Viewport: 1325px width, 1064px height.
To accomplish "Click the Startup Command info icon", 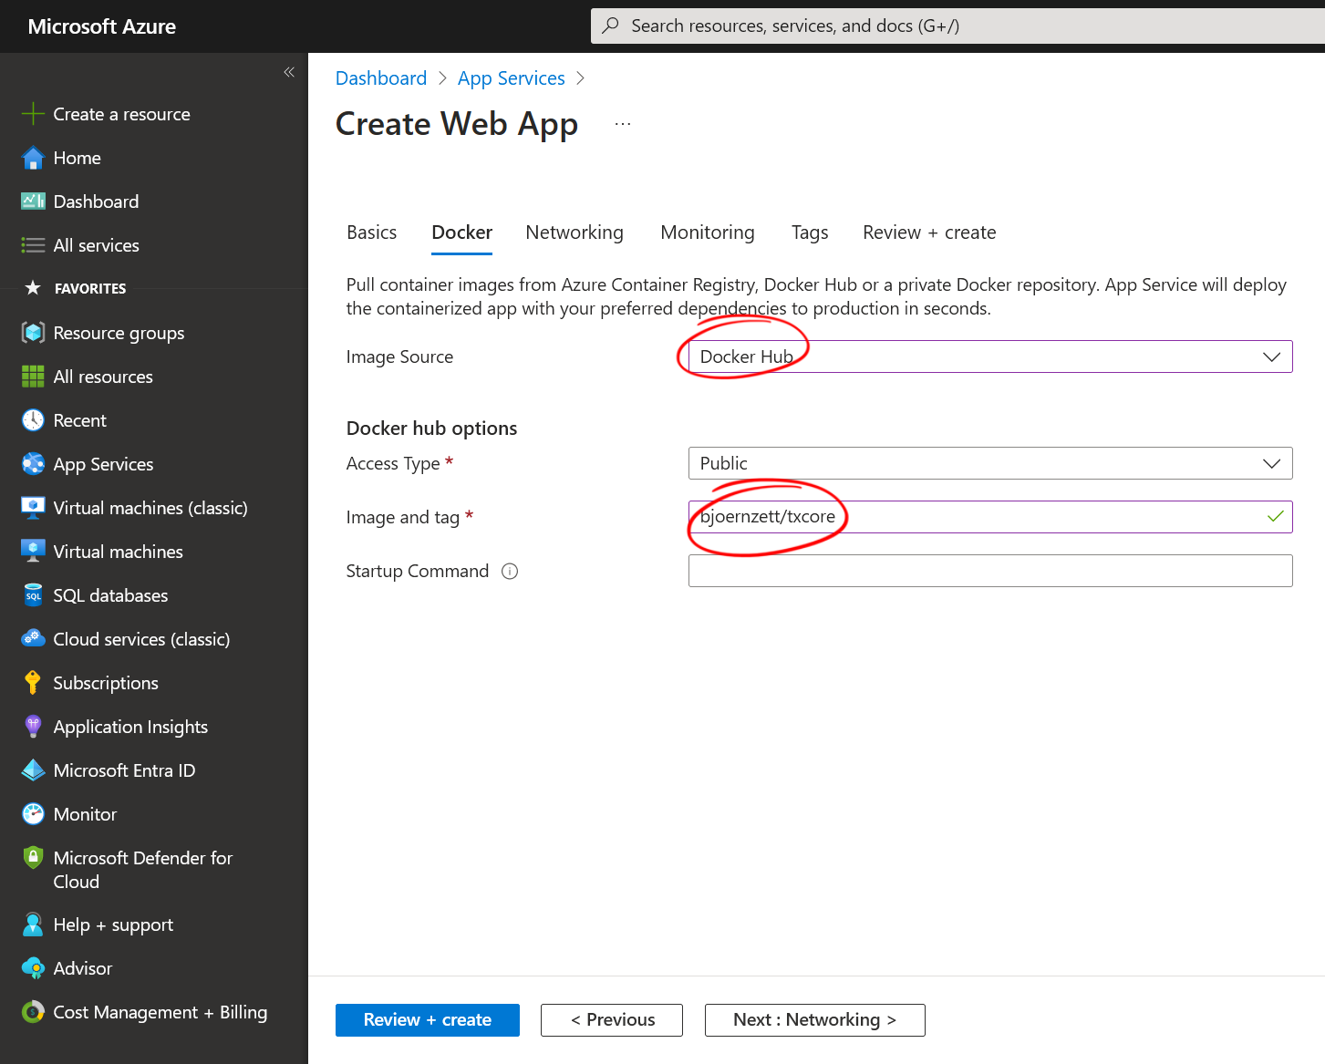I will point(510,572).
